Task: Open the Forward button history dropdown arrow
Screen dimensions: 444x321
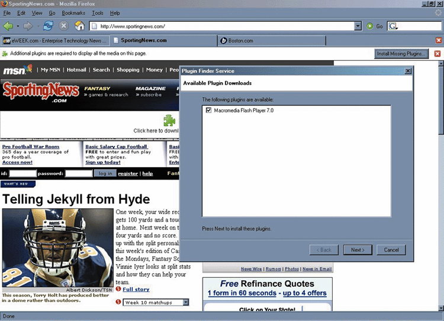Action: point(38,26)
